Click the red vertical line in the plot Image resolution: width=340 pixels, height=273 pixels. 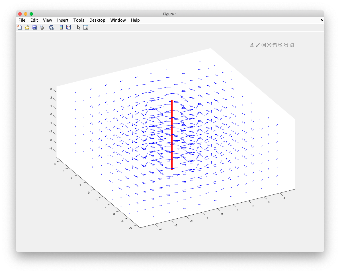click(172, 135)
